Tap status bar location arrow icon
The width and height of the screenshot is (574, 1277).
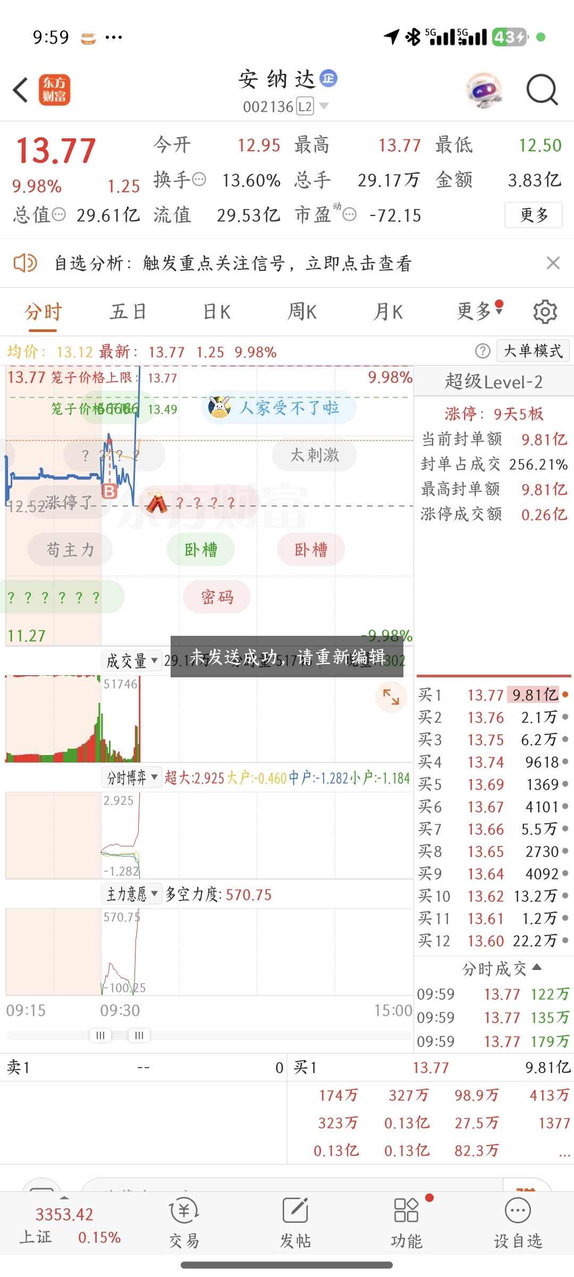coord(392,37)
